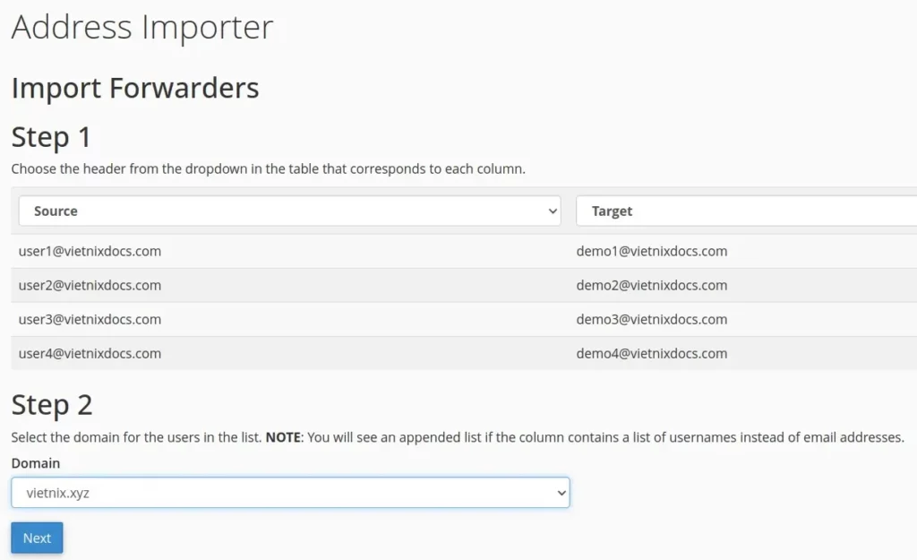Select the user2@vietnixdocs.com source cell

(x=90, y=285)
